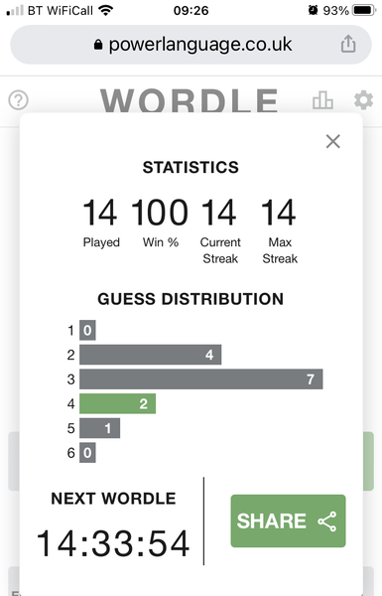Tap the browser share icon in address bar
Viewport: 382px width, 596px height.
348,44
